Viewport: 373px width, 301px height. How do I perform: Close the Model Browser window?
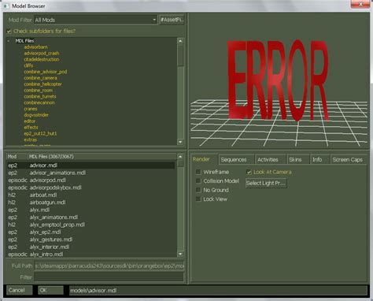360,4
